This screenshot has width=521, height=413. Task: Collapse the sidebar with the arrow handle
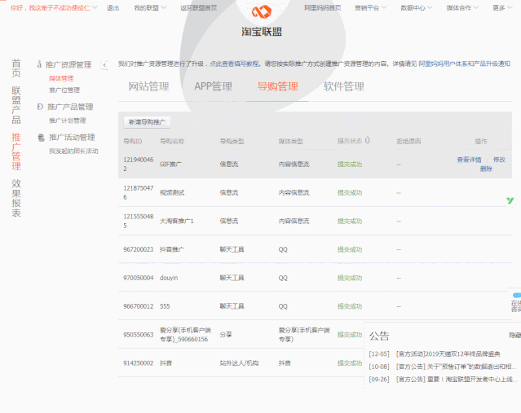pos(104,64)
